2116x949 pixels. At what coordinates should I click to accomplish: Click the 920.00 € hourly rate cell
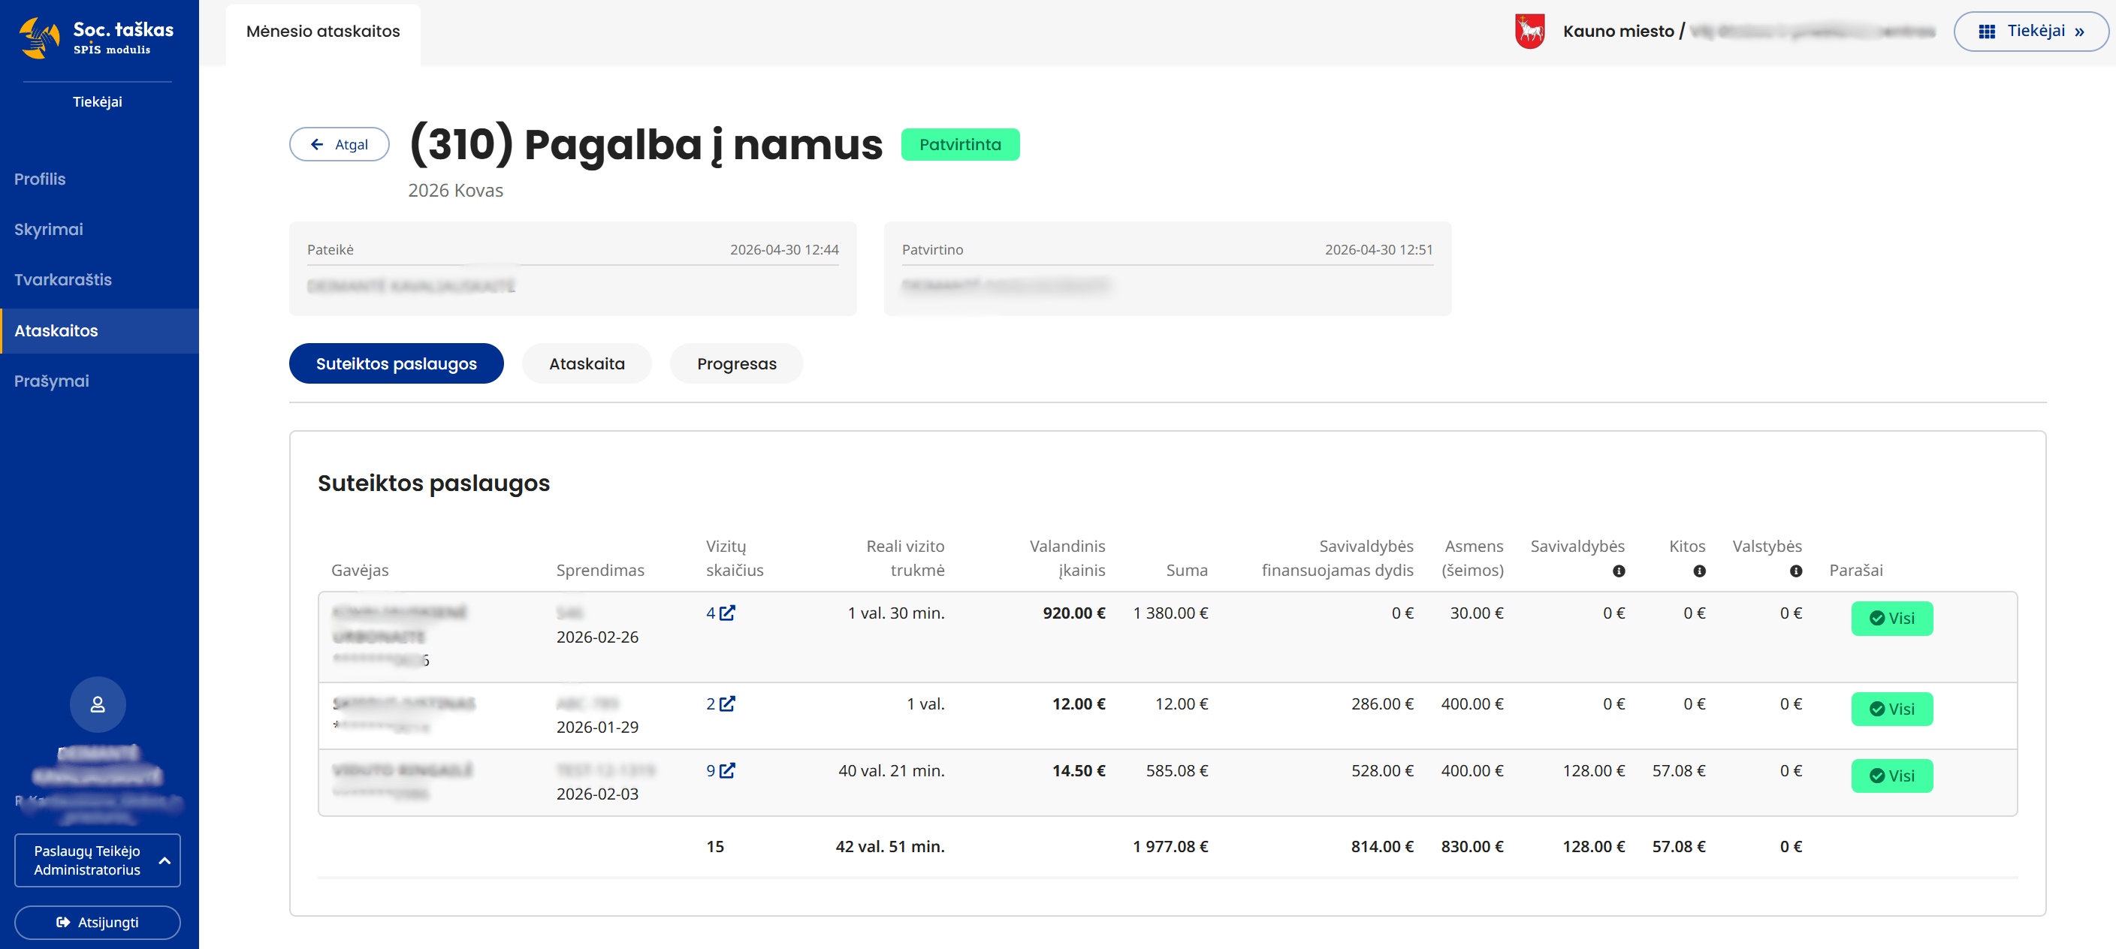pyautogui.click(x=1073, y=613)
